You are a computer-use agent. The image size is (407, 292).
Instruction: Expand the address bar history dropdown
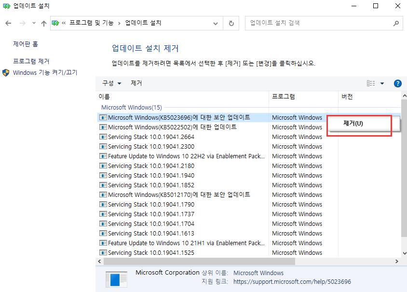tap(216, 23)
